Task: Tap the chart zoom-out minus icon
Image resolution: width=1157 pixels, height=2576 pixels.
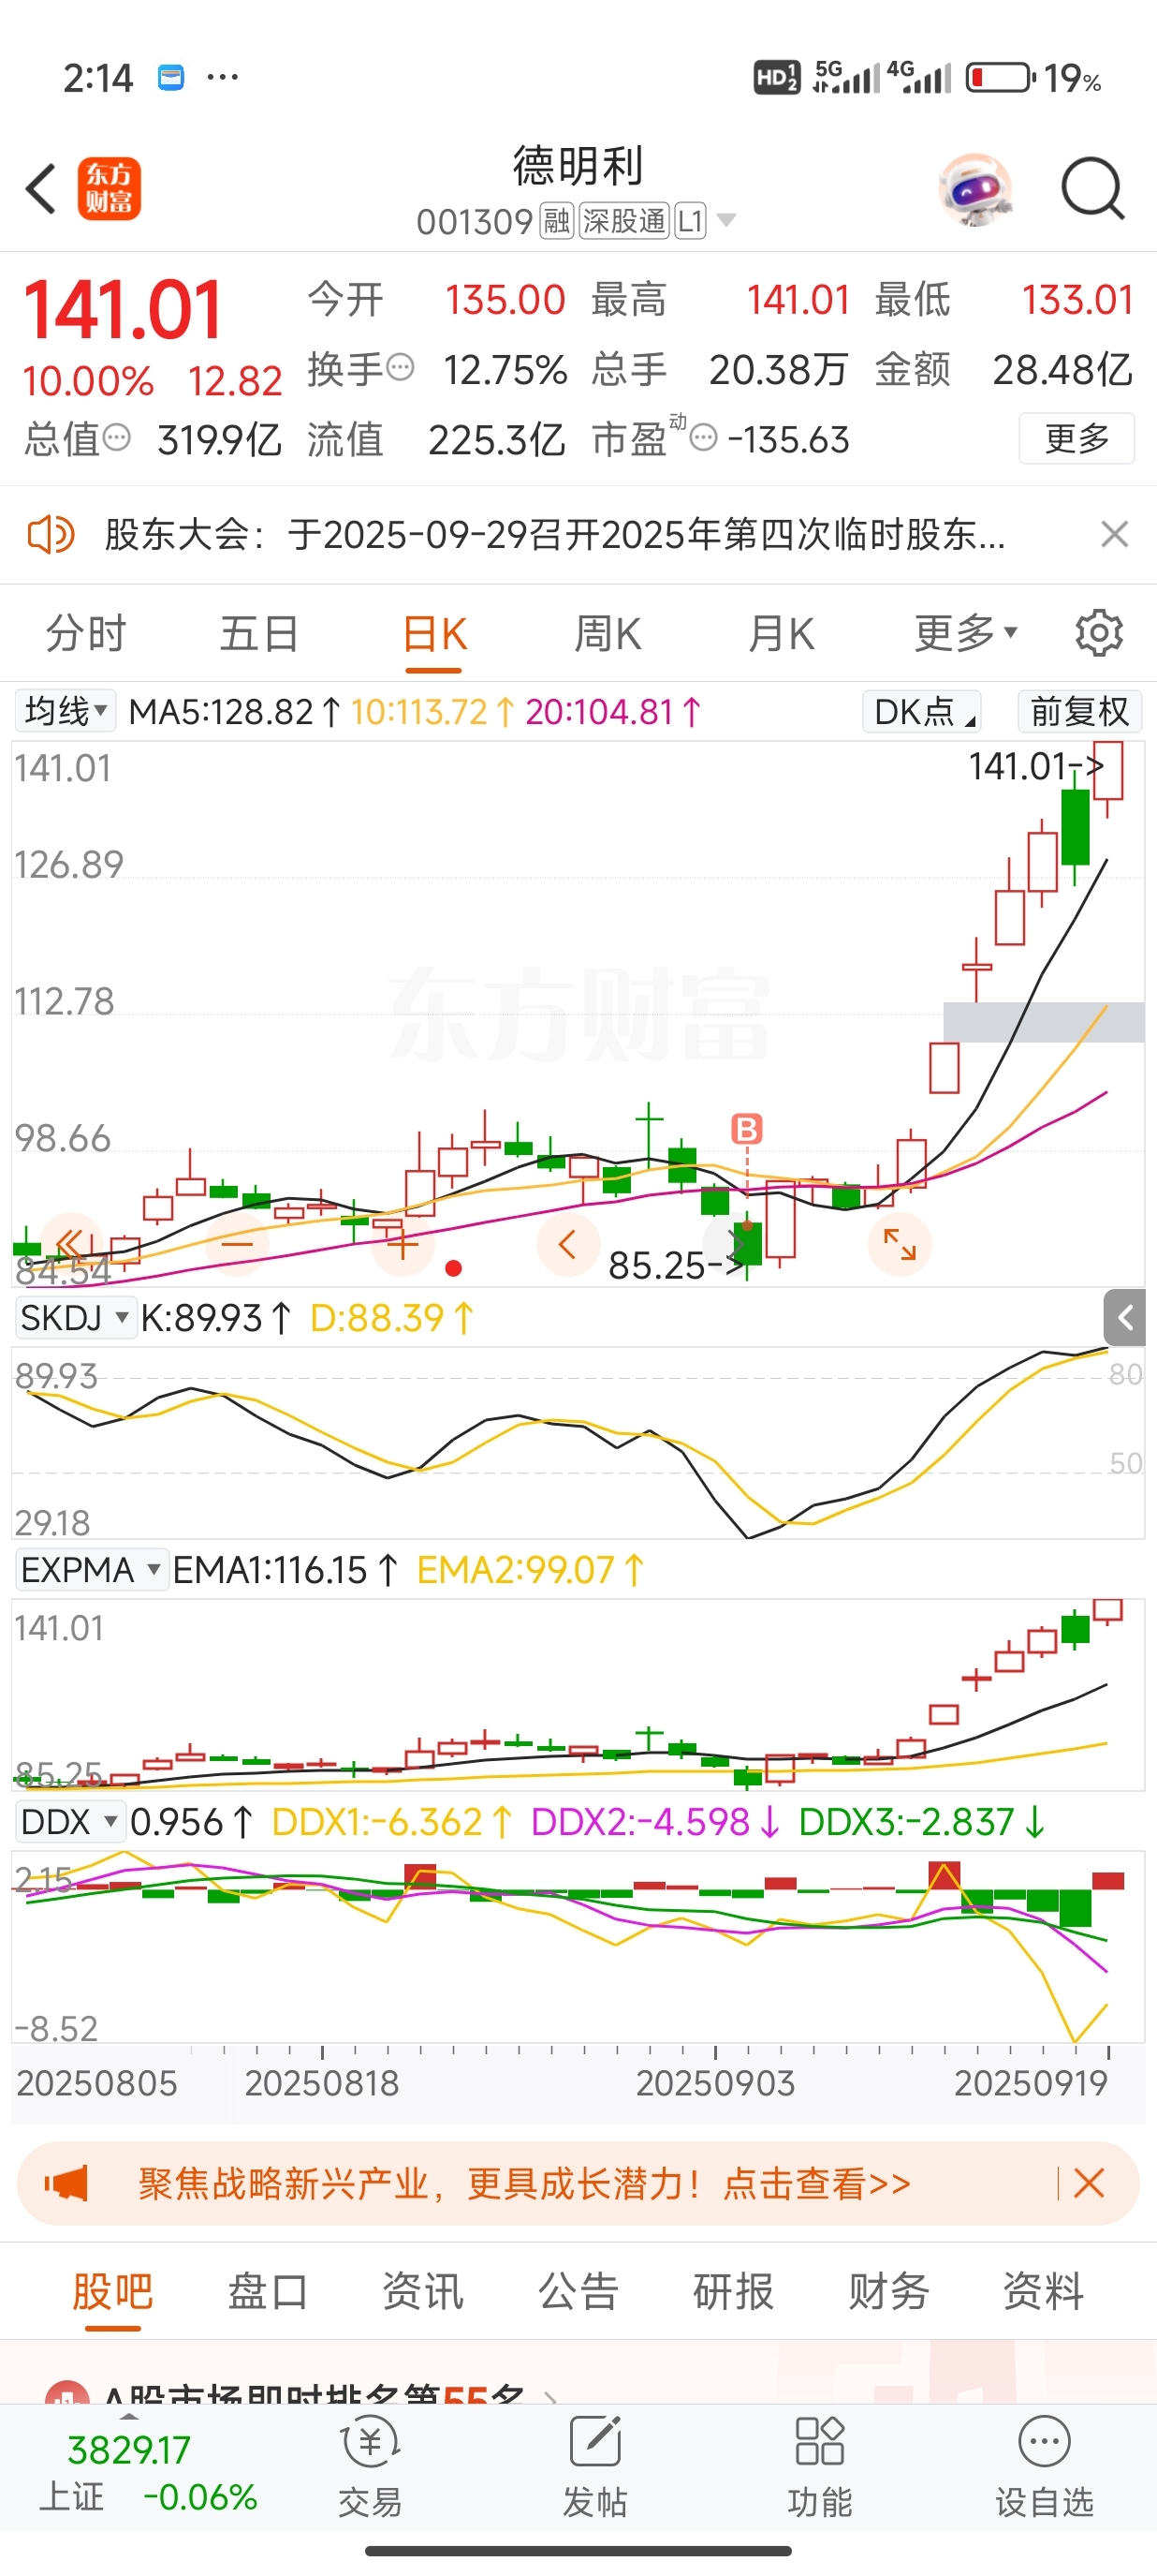Action: 237,1244
